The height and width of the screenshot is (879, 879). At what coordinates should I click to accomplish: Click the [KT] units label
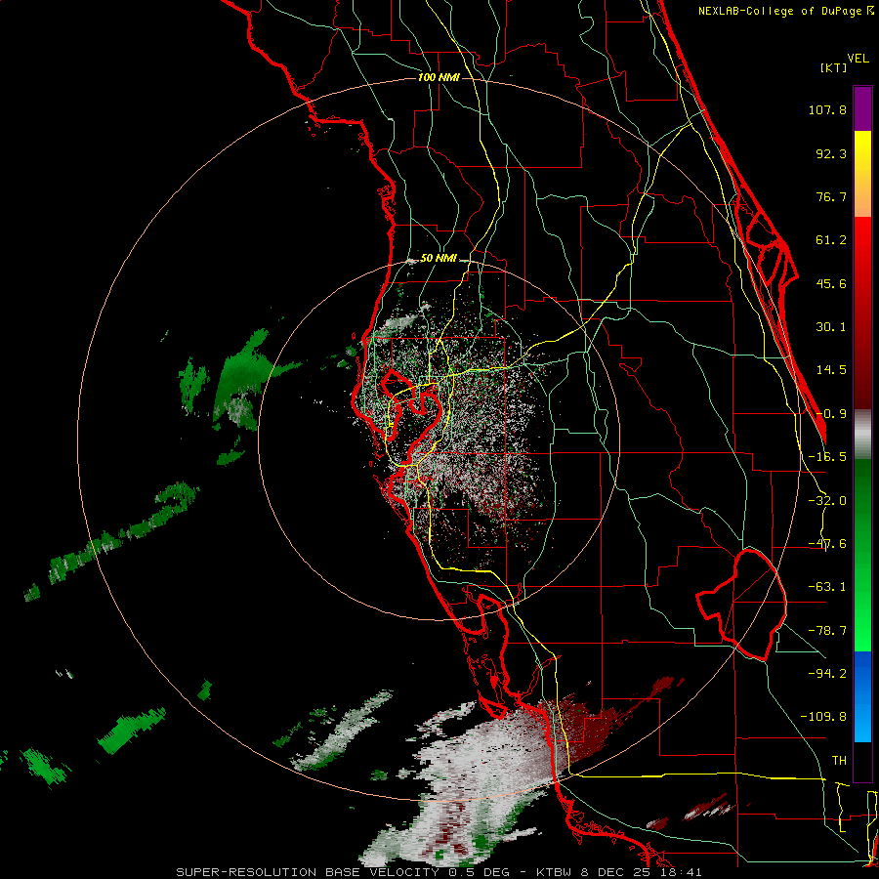[834, 67]
